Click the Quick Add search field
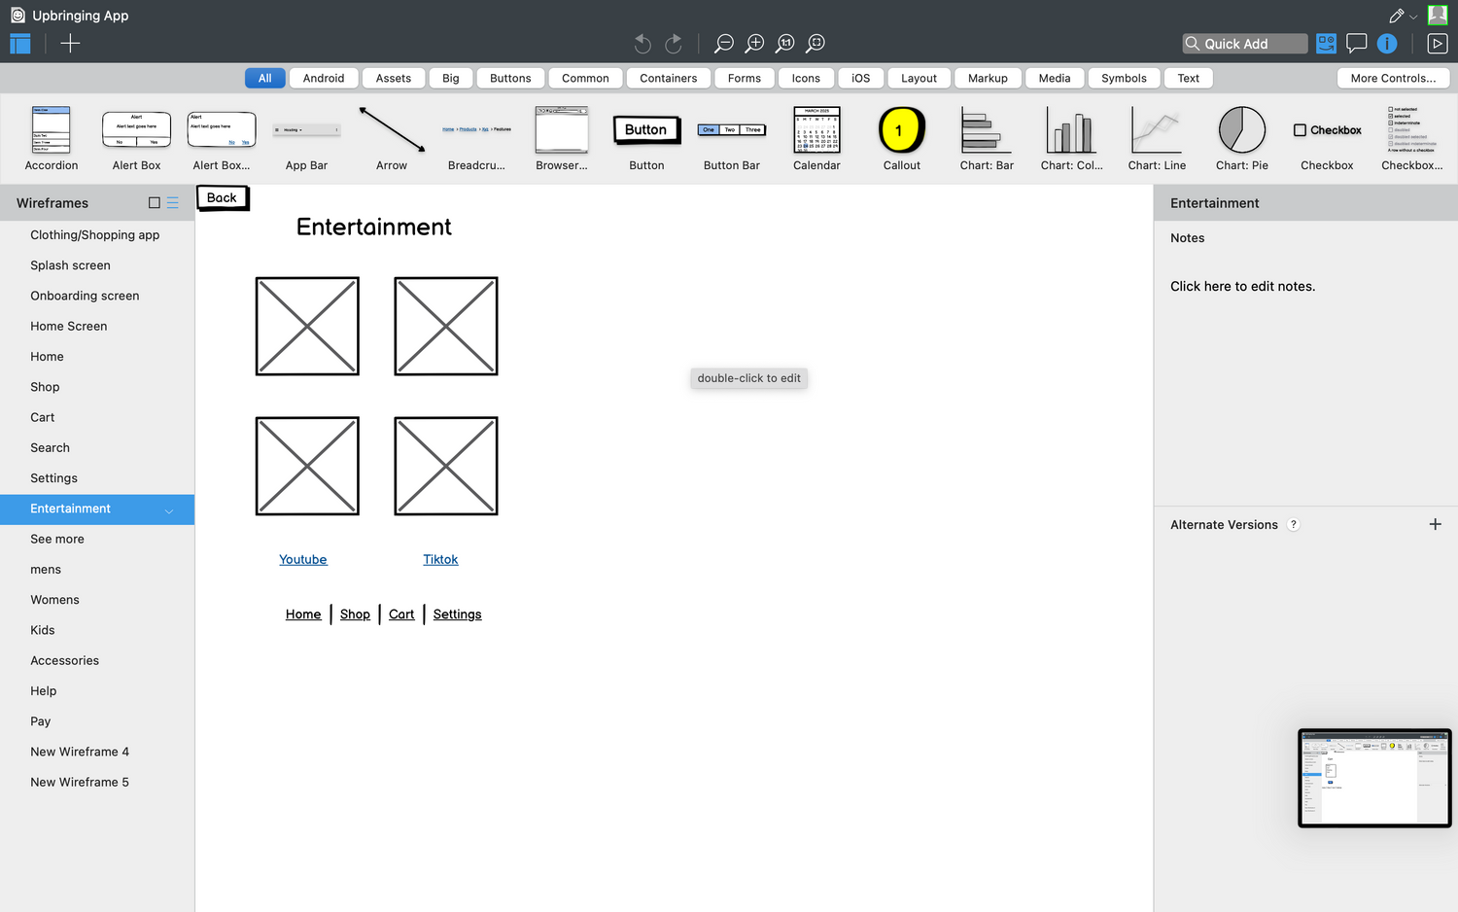Screen dimensions: 1458x912 1245,44
